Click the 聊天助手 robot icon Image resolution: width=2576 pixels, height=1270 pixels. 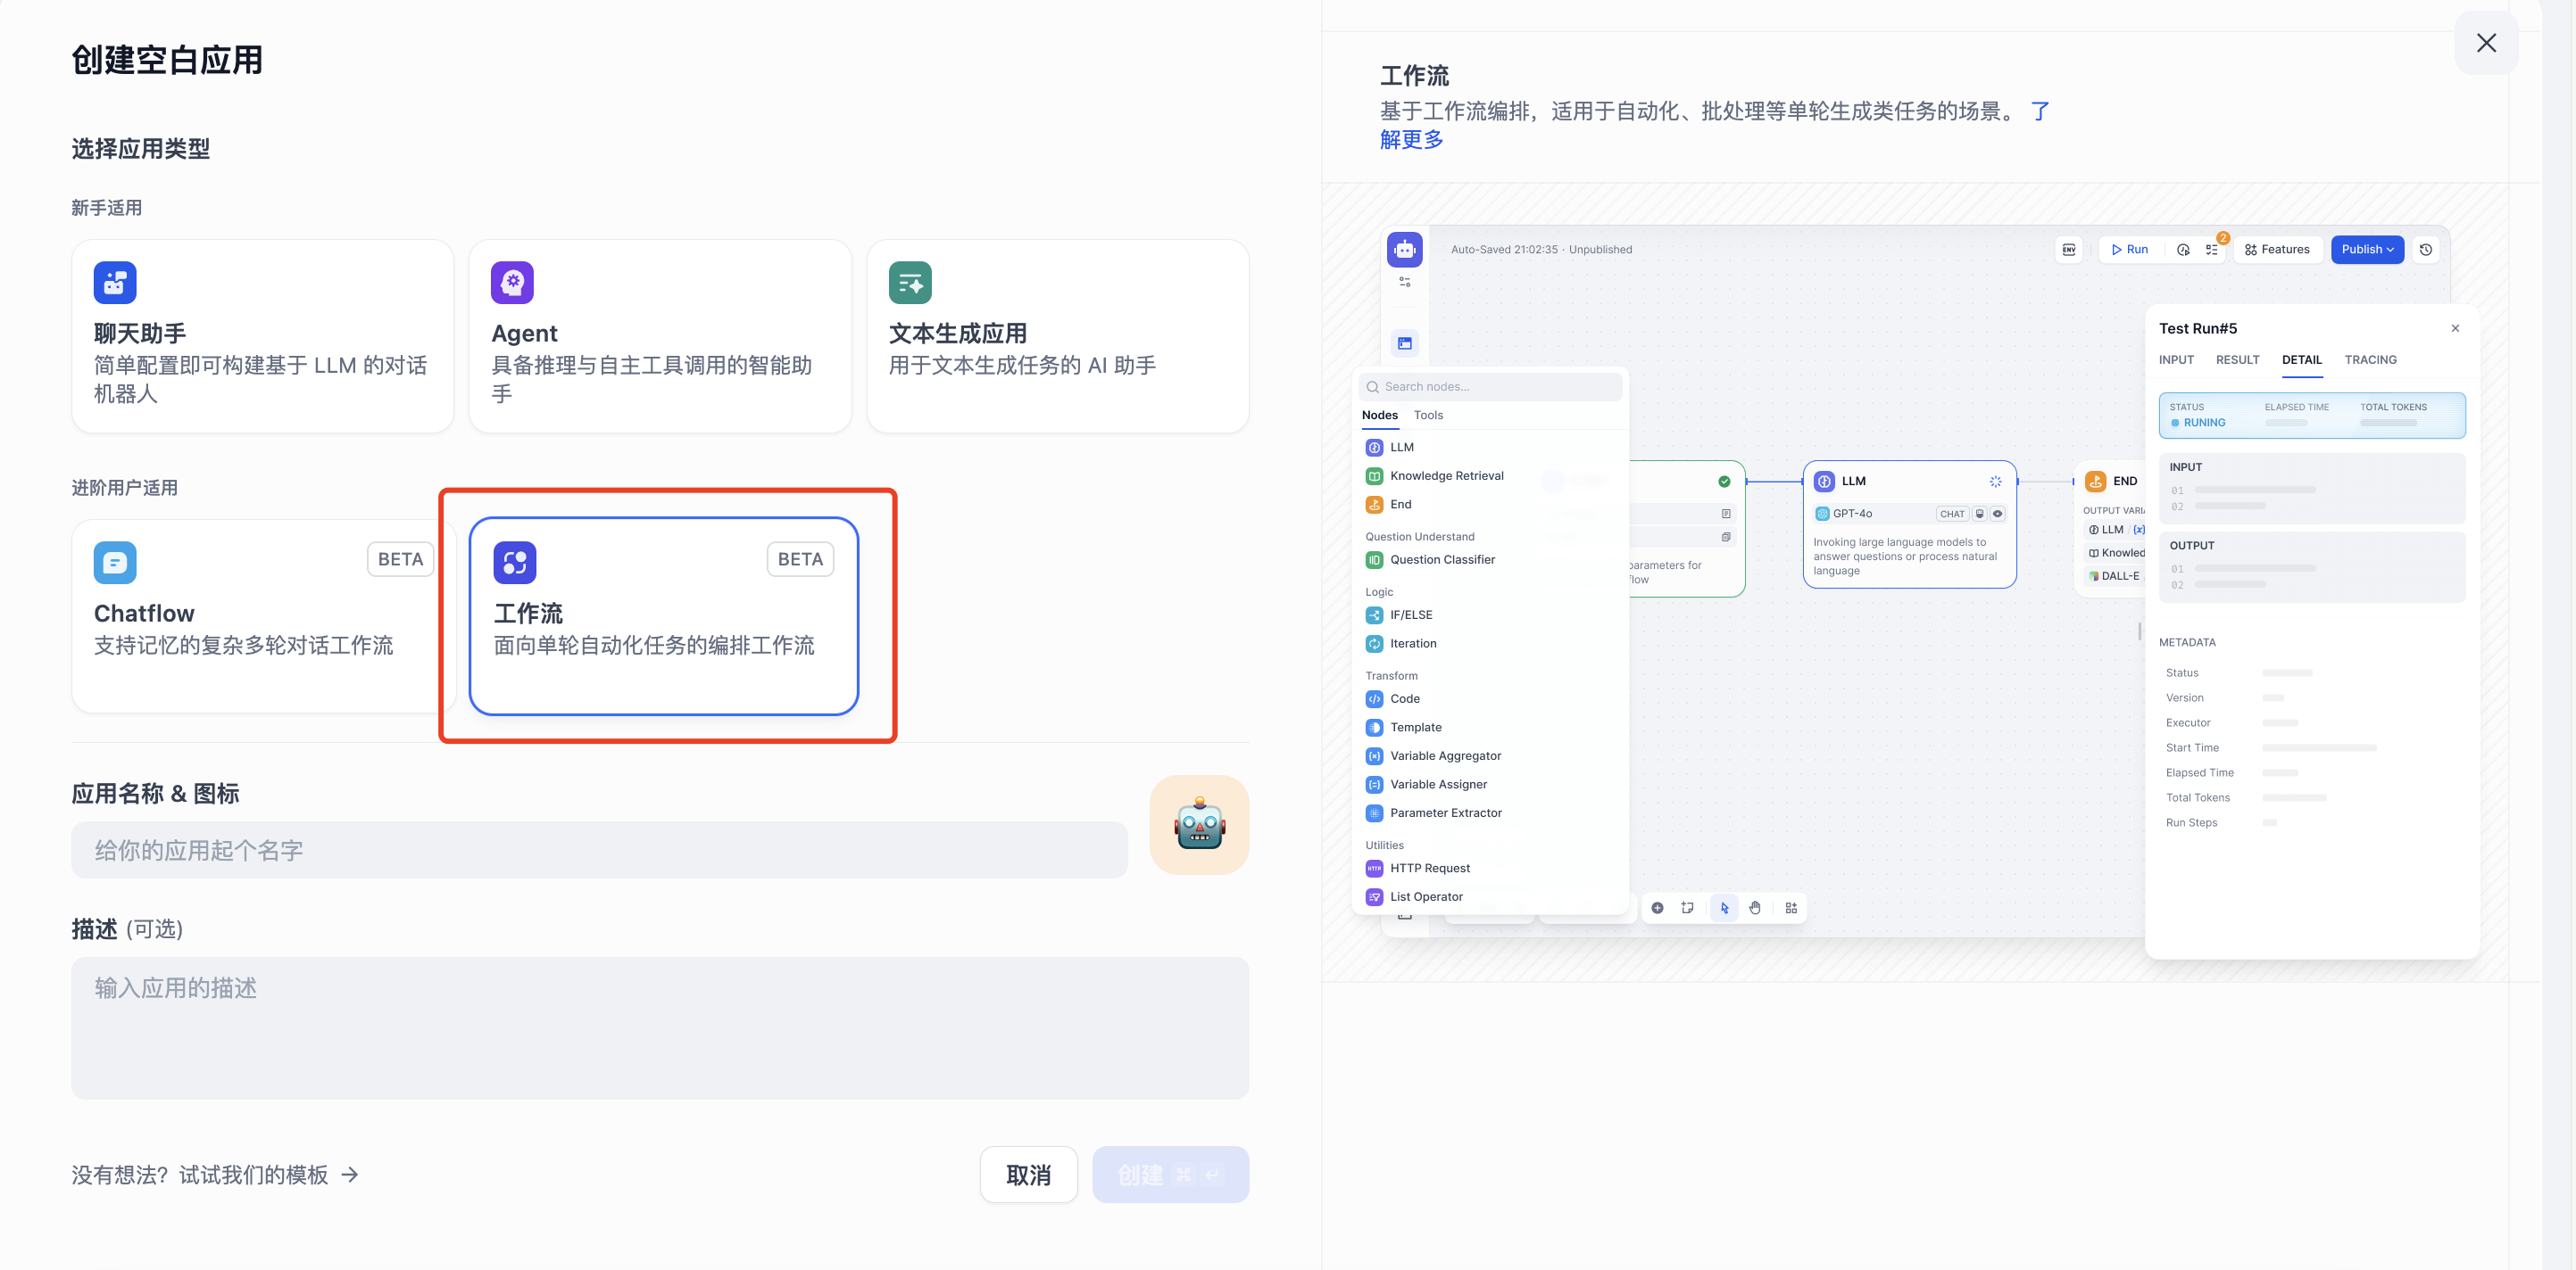[115, 283]
